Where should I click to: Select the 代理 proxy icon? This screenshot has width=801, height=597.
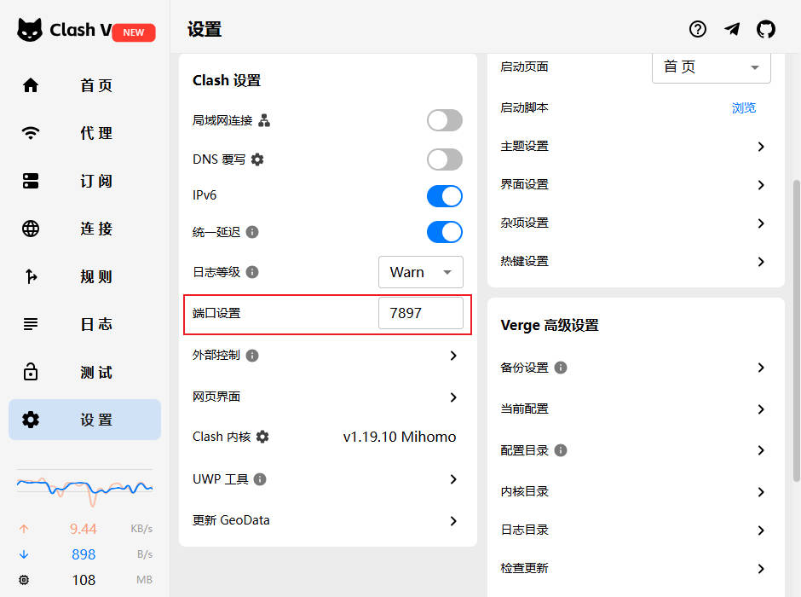pyautogui.click(x=30, y=133)
